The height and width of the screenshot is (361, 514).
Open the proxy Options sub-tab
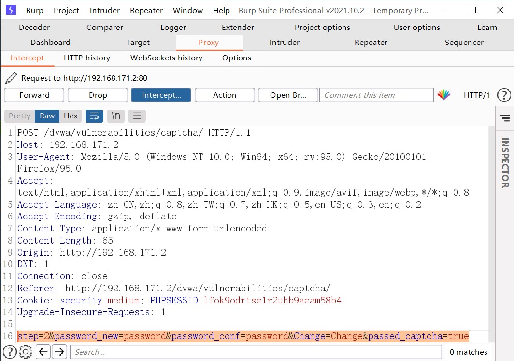pos(236,58)
